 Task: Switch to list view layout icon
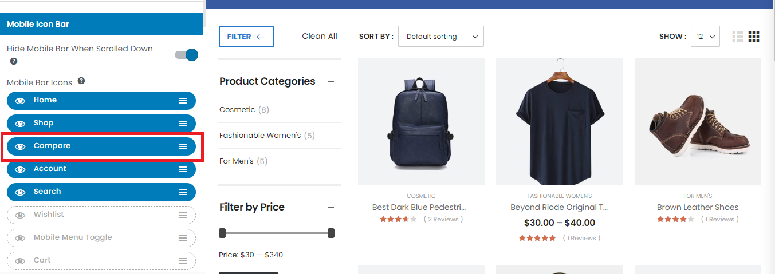point(738,37)
